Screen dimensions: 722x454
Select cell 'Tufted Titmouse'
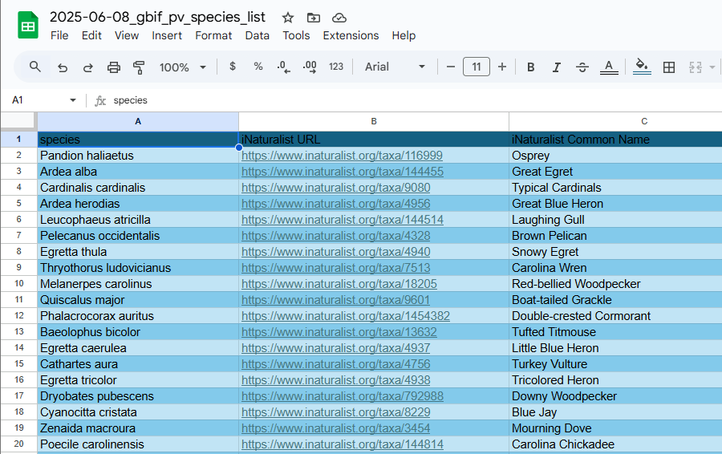tap(615, 332)
